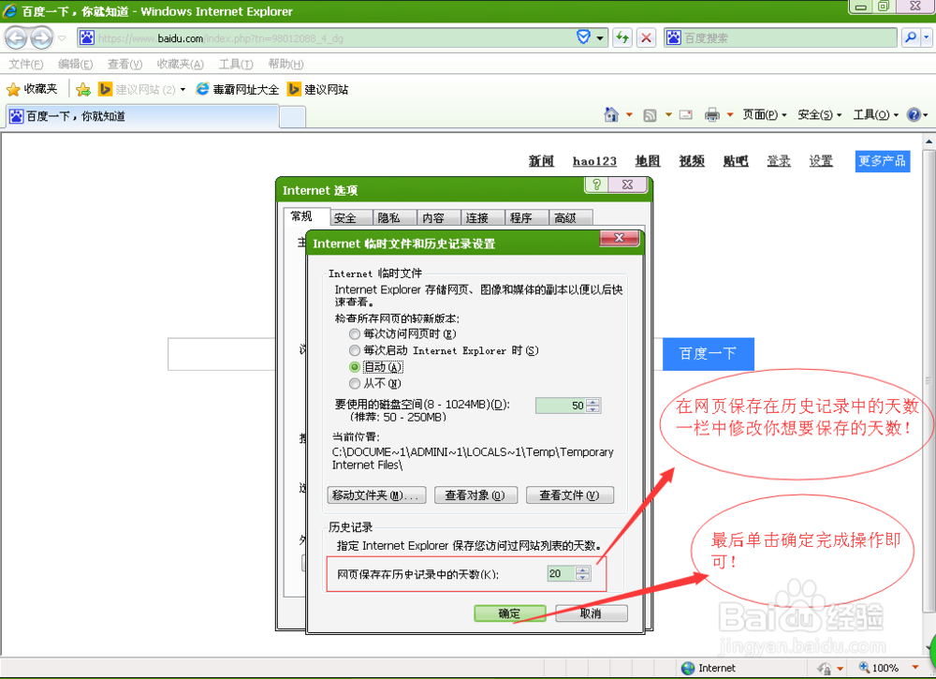This screenshot has width=936, height=679.
Task: Click the Baidu paw icon in address bar
Action: coord(86,37)
